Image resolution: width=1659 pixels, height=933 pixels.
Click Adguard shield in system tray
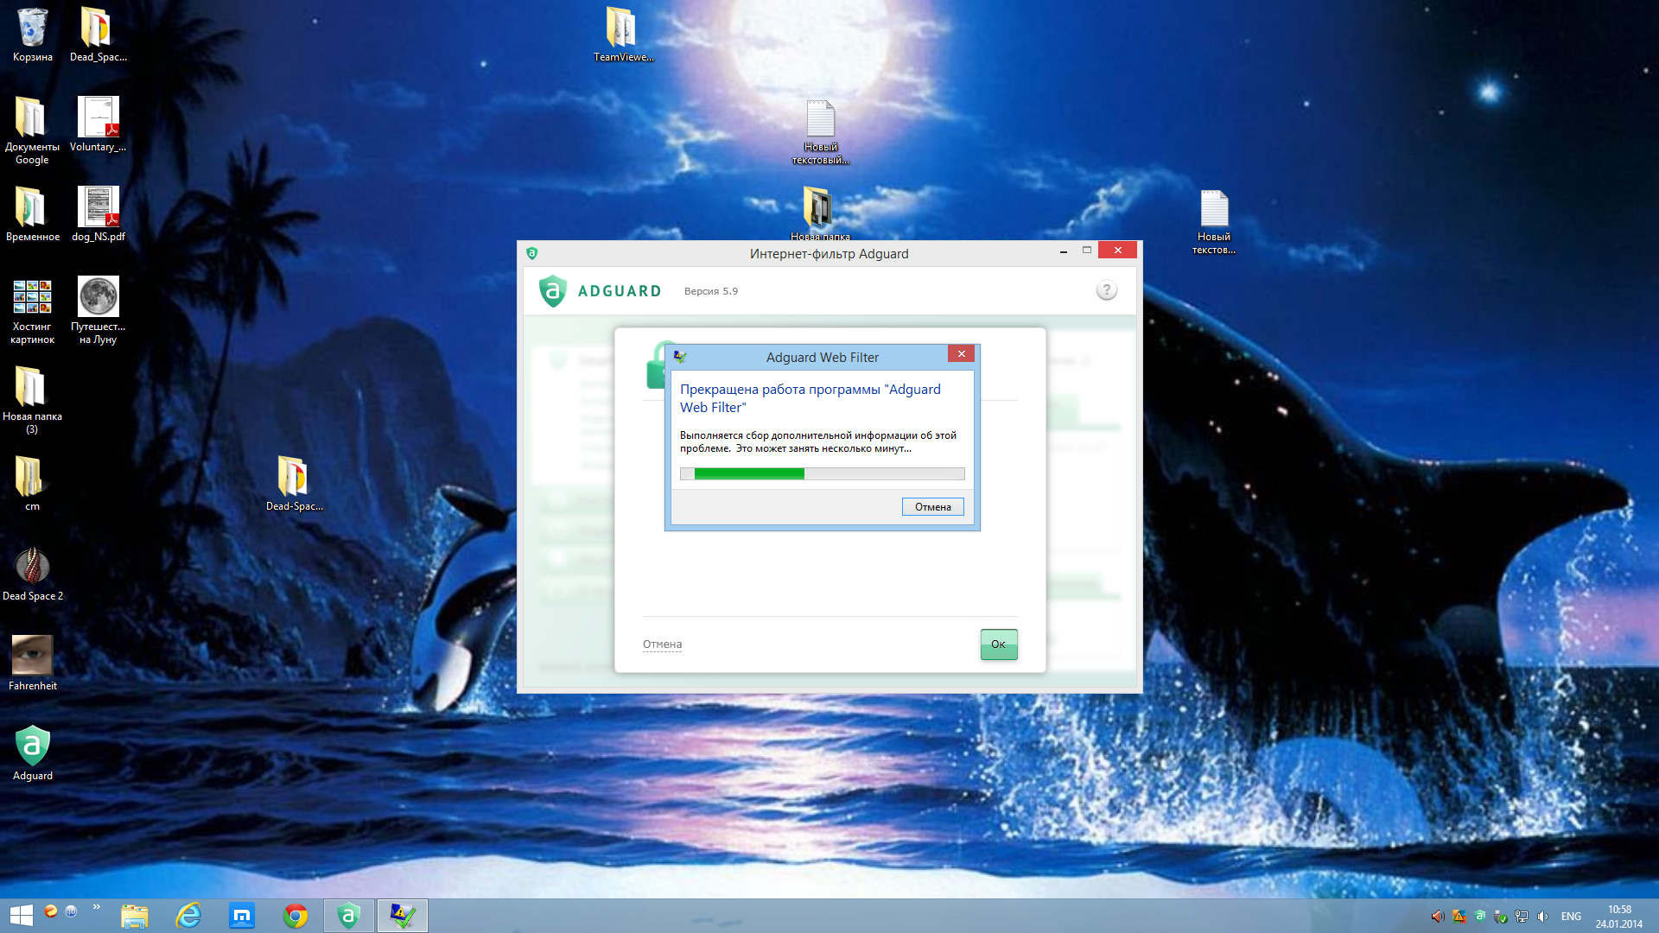click(1480, 916)
